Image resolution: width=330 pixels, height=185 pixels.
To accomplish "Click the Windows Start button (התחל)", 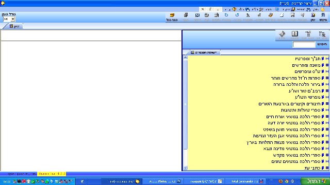I will tap(316, 181).
